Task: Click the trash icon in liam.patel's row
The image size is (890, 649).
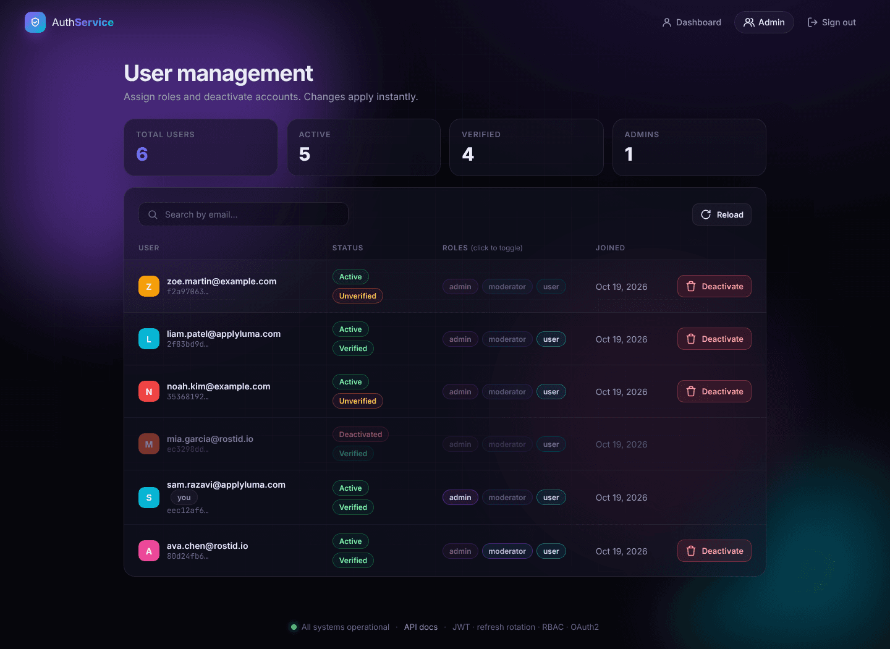Action: click(x=691, y=339)
